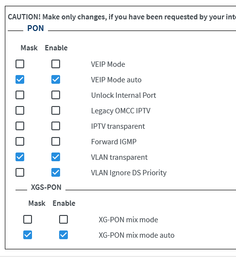The width and height of the screenshot is (236, 260).
Task: Tick Mask for Unlock Internal Port
Action: click(20, 95)
